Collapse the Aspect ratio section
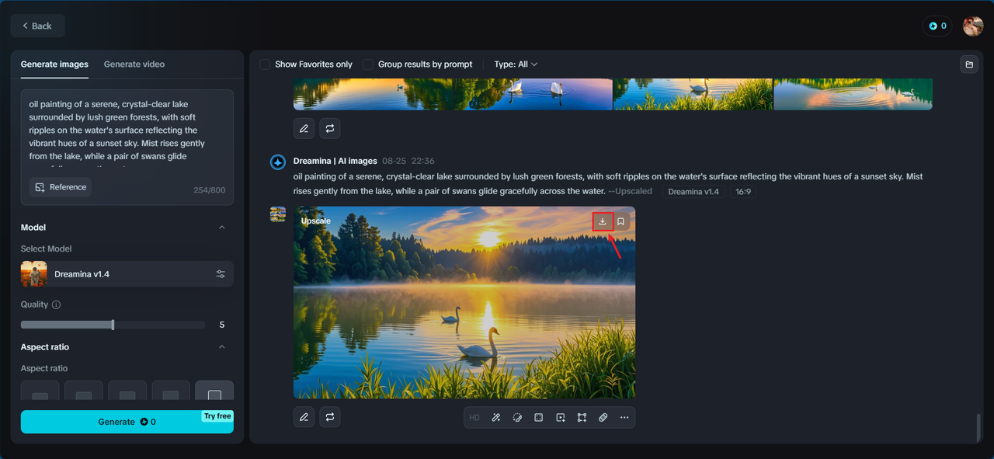Screen dimensions: 994x459 pos(222,347)
